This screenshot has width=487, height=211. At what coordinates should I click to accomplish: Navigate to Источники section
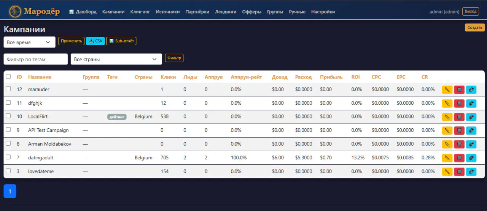point(168,12)
